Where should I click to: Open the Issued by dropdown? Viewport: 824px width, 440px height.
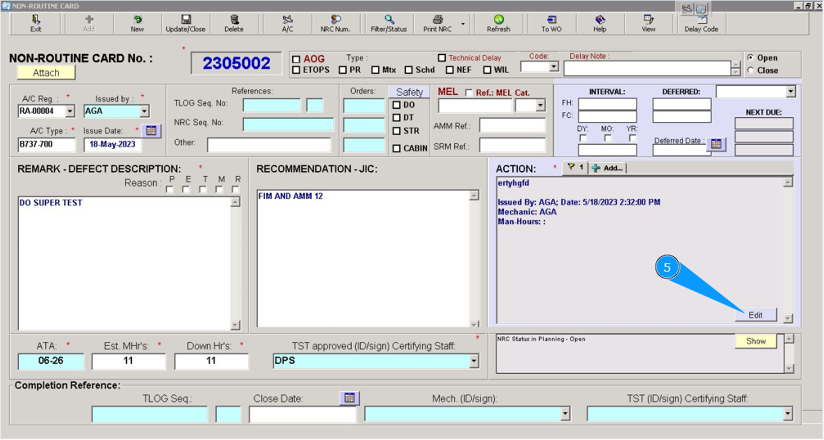pyautogui.click(x=145, y=111)
